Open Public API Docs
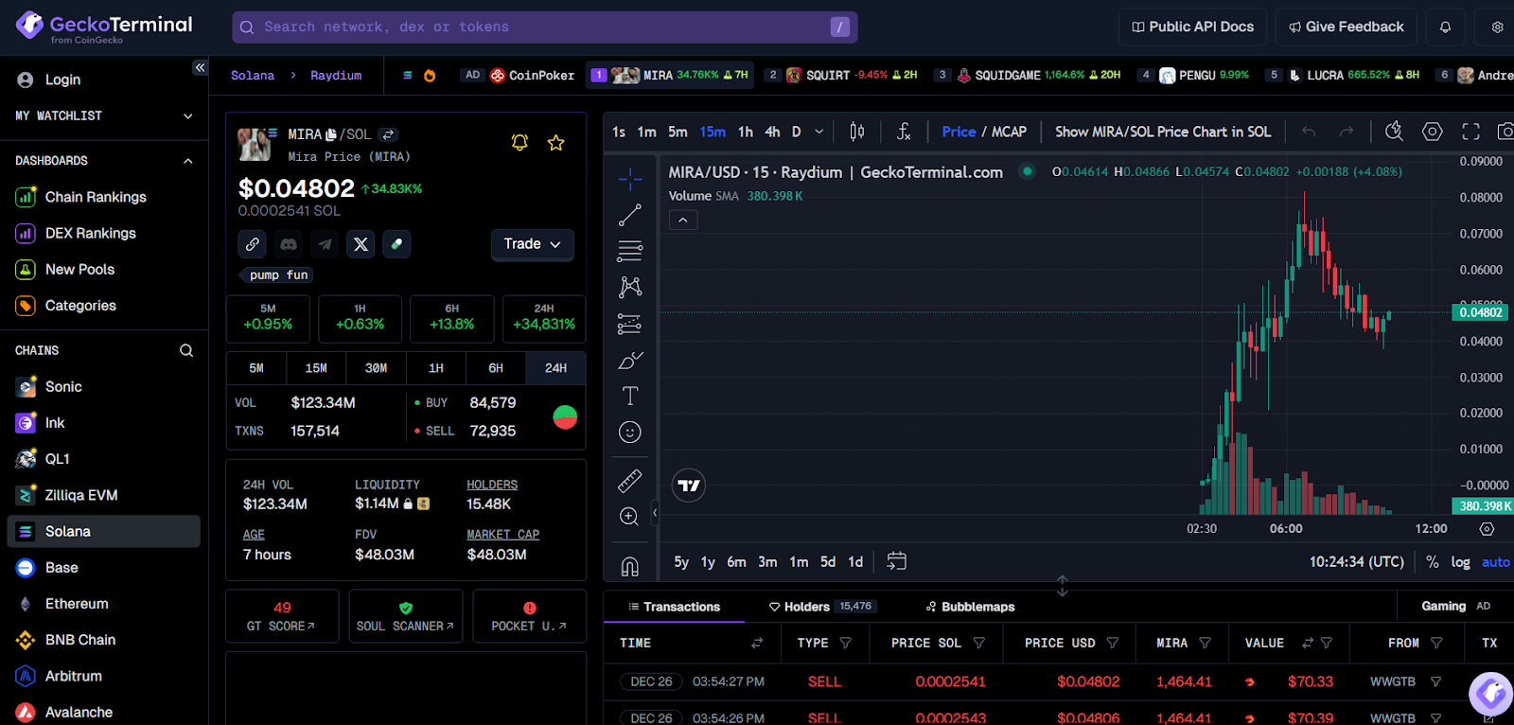The width and height of the screenshot is (1514, 725). 1193,27
